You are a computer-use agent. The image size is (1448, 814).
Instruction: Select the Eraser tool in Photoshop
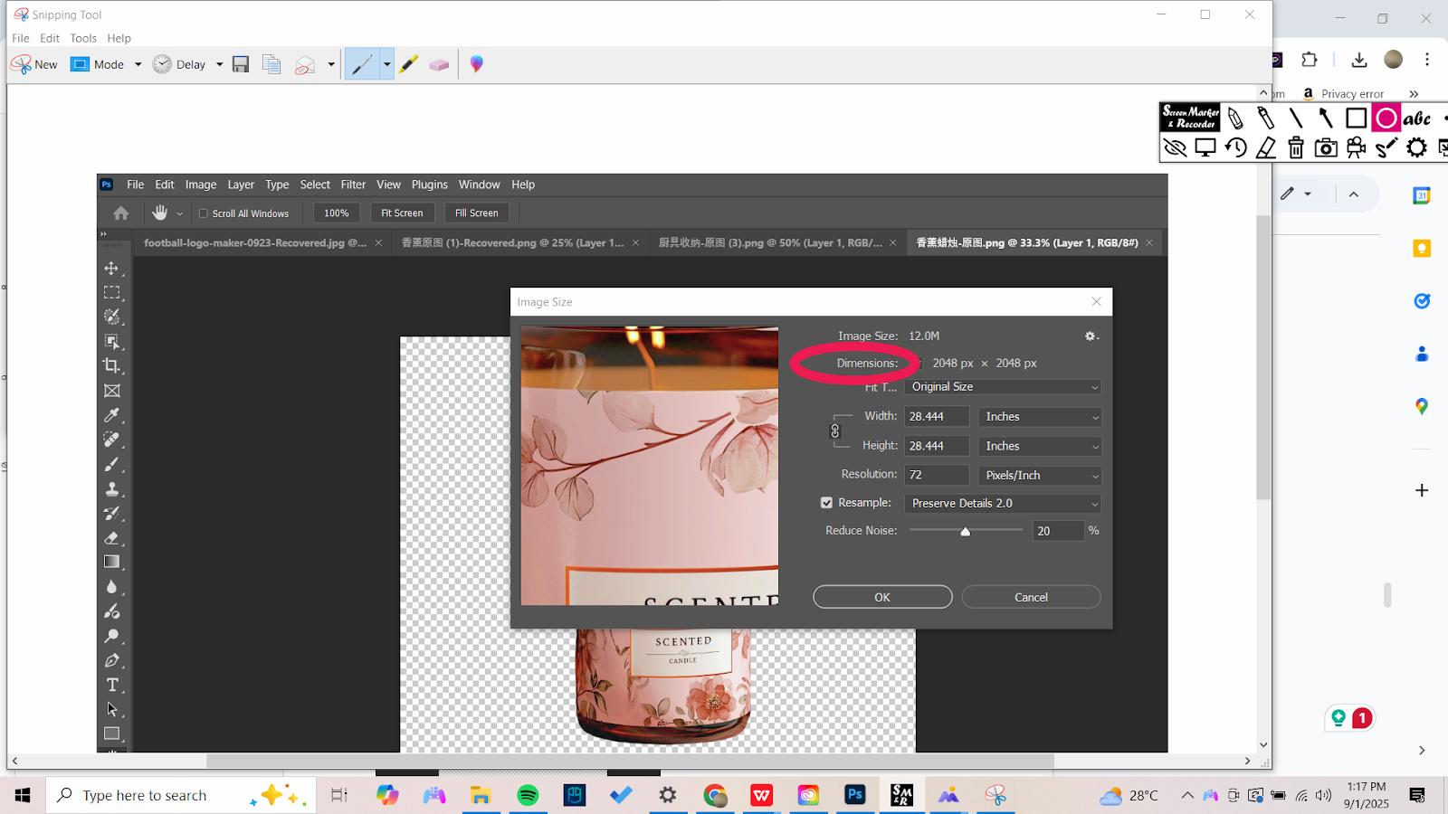(x=111, y=537)
